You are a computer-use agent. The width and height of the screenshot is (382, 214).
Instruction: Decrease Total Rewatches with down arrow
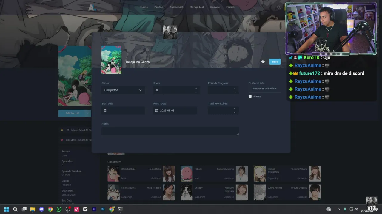pyautogui.click(x=235, y=113)
